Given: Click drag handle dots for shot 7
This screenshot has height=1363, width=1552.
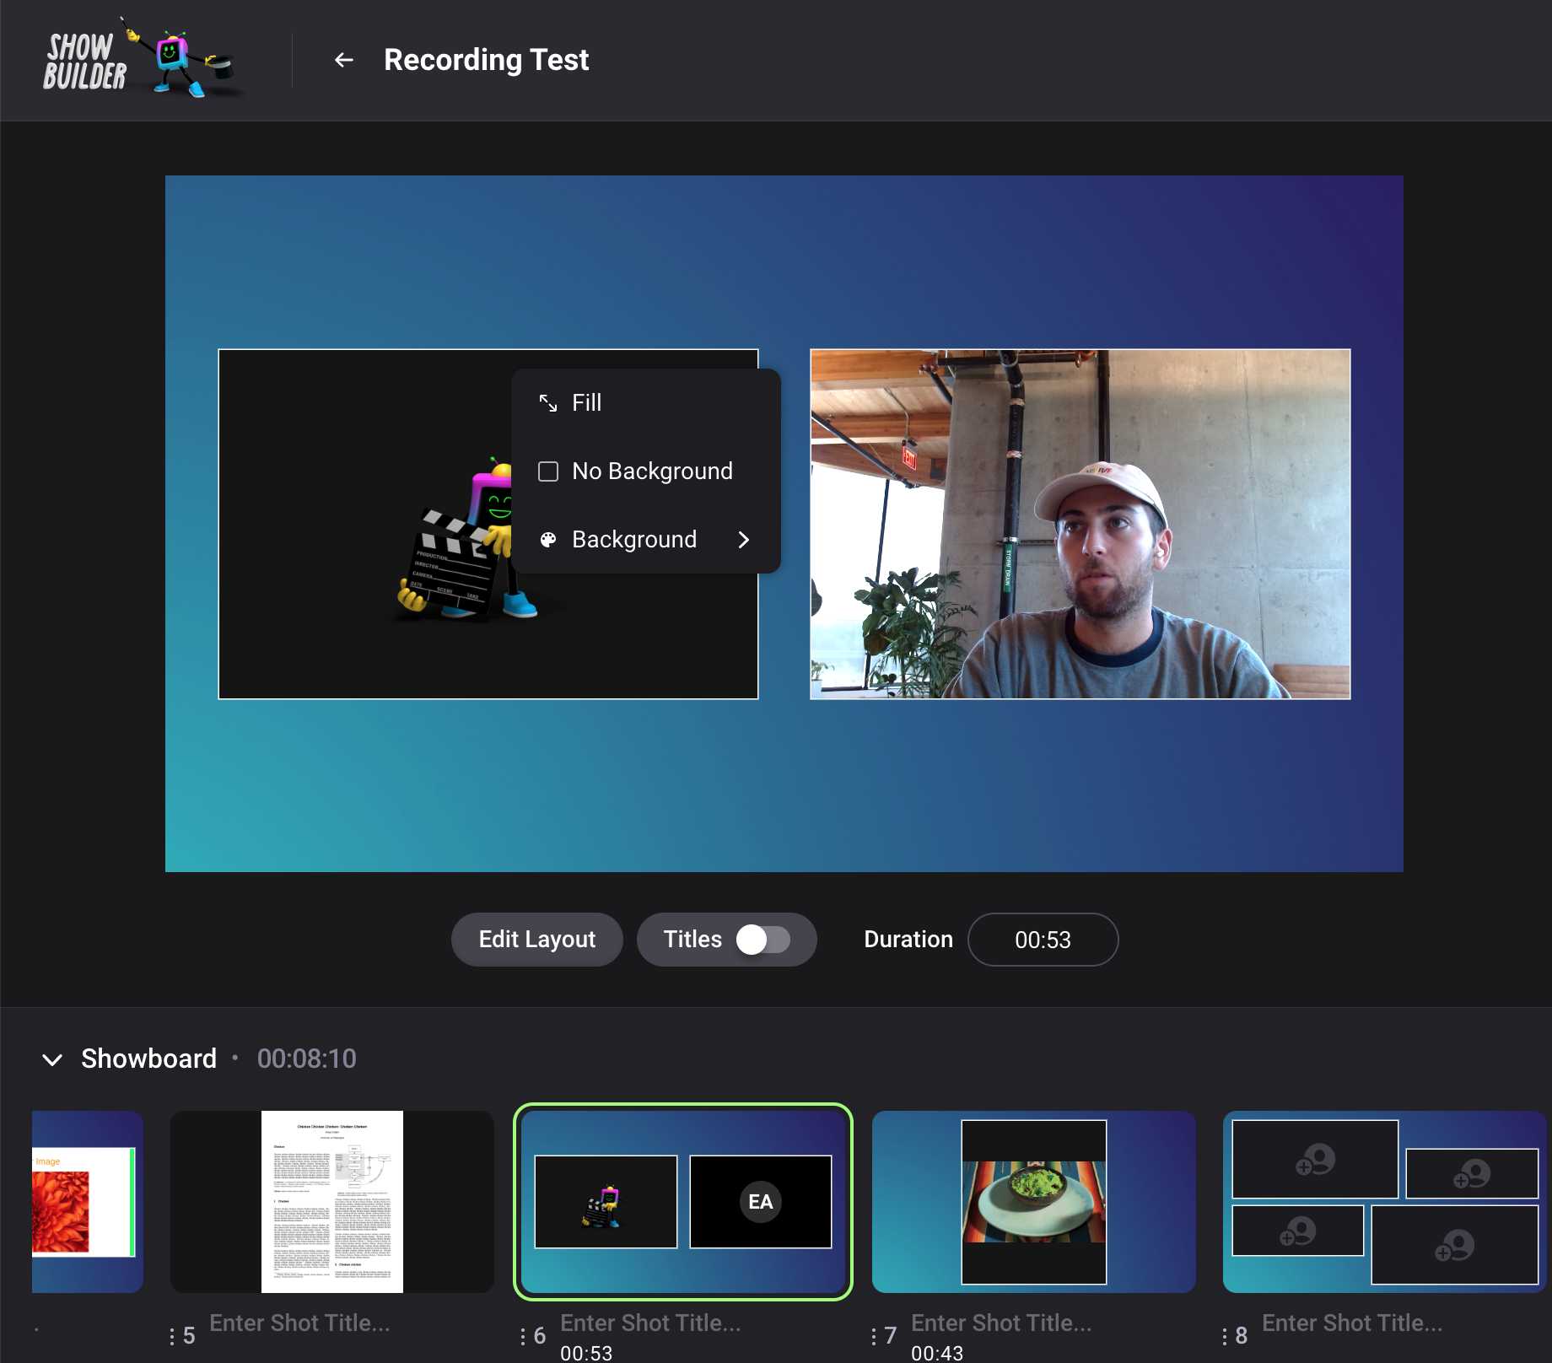Looking at the screenshot, I should (874, 1336).
